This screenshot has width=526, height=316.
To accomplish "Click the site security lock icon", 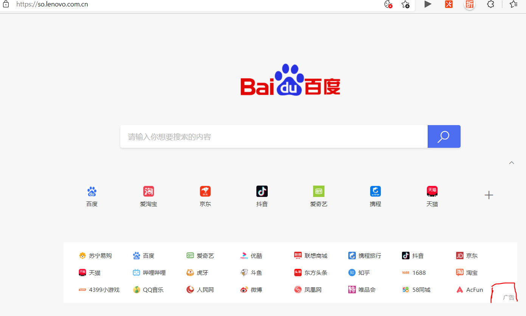I will (6, 5).
